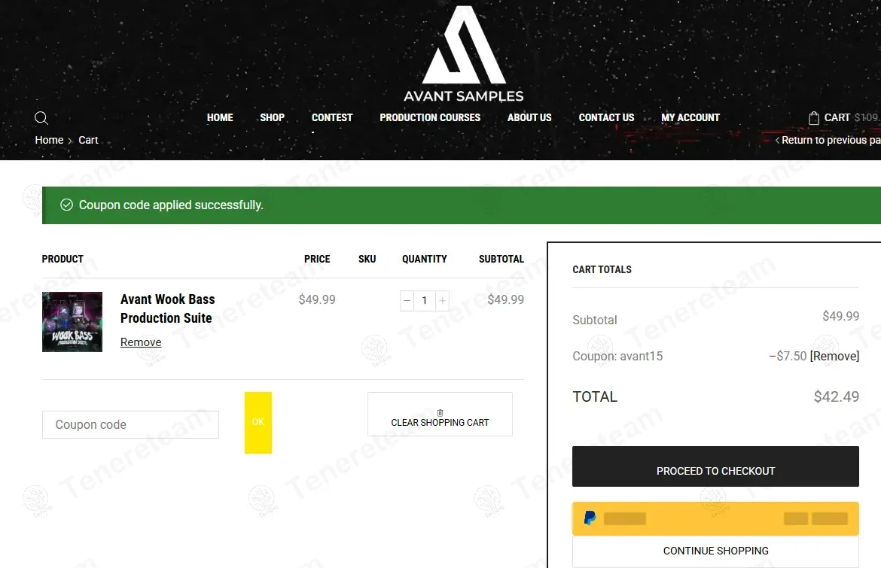Decrease quantity with minus button

(x=407, y=301)
